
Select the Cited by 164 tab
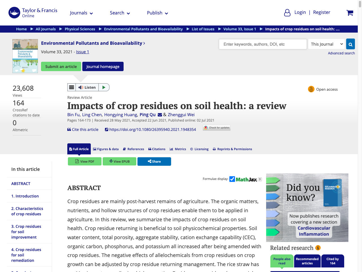pyautogui.click(x=333, y=261)
